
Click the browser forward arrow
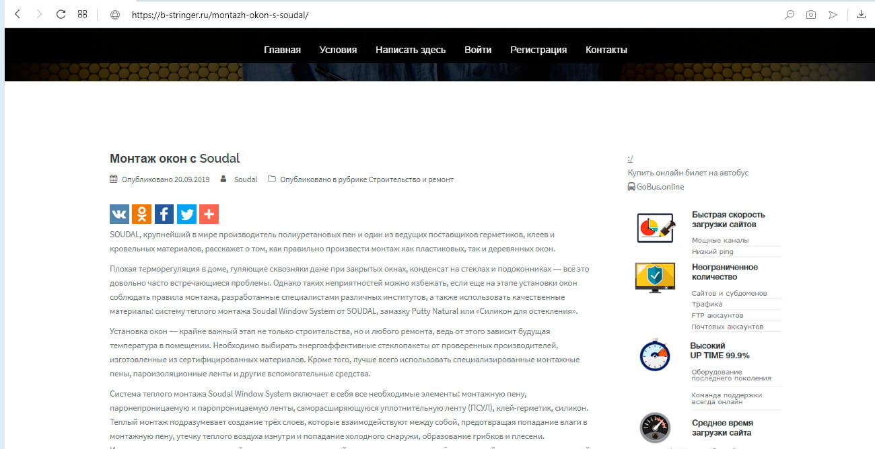pos(39,14)
